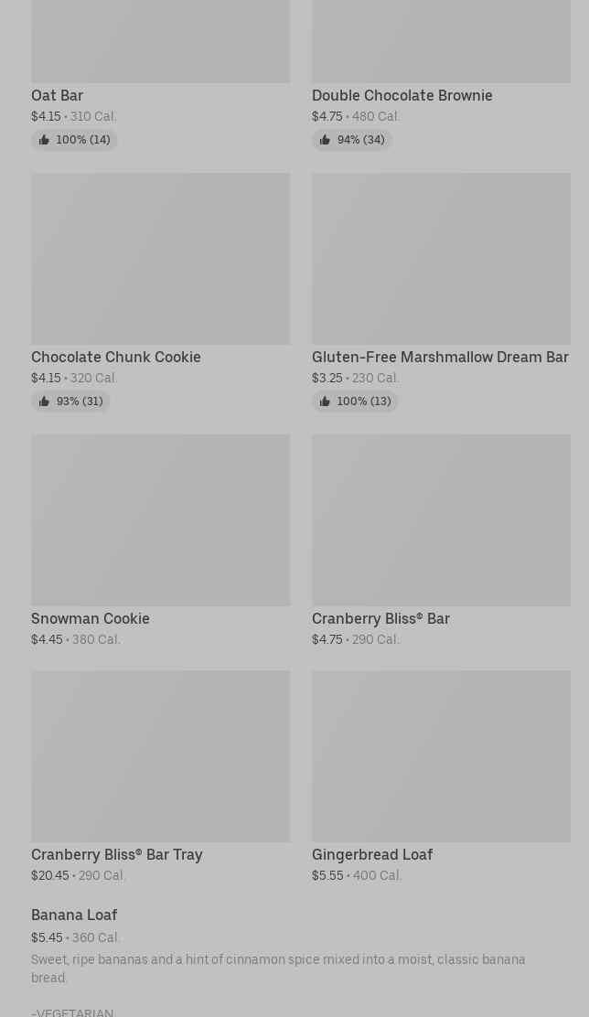Open the Gingerbread Loaf image

click(x=441, y=755)
